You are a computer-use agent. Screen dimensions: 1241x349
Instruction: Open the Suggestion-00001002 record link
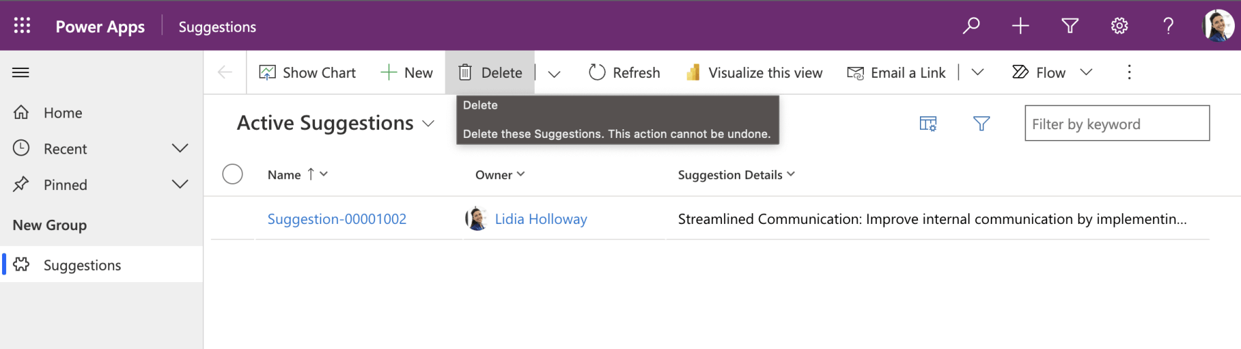point(337,219)
